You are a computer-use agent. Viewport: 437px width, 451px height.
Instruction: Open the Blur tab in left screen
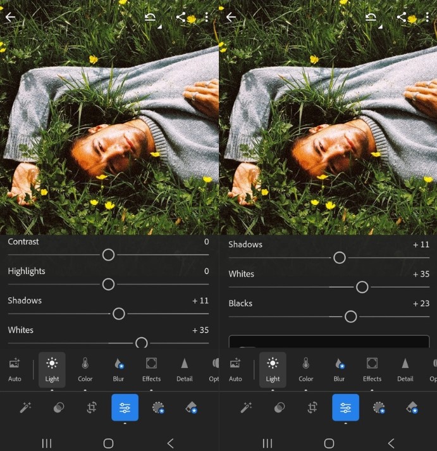tap(118, 370)
